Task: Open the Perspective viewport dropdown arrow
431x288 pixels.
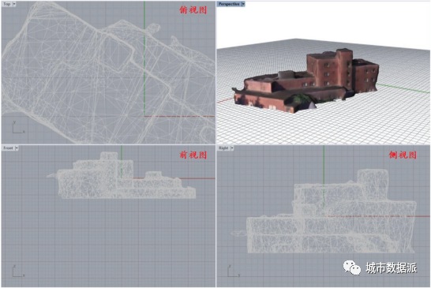Action: (243, 4)
